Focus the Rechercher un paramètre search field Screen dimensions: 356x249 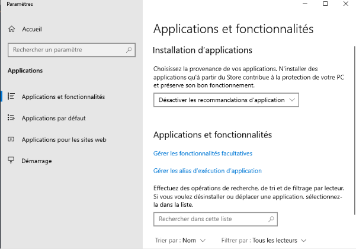65,50
